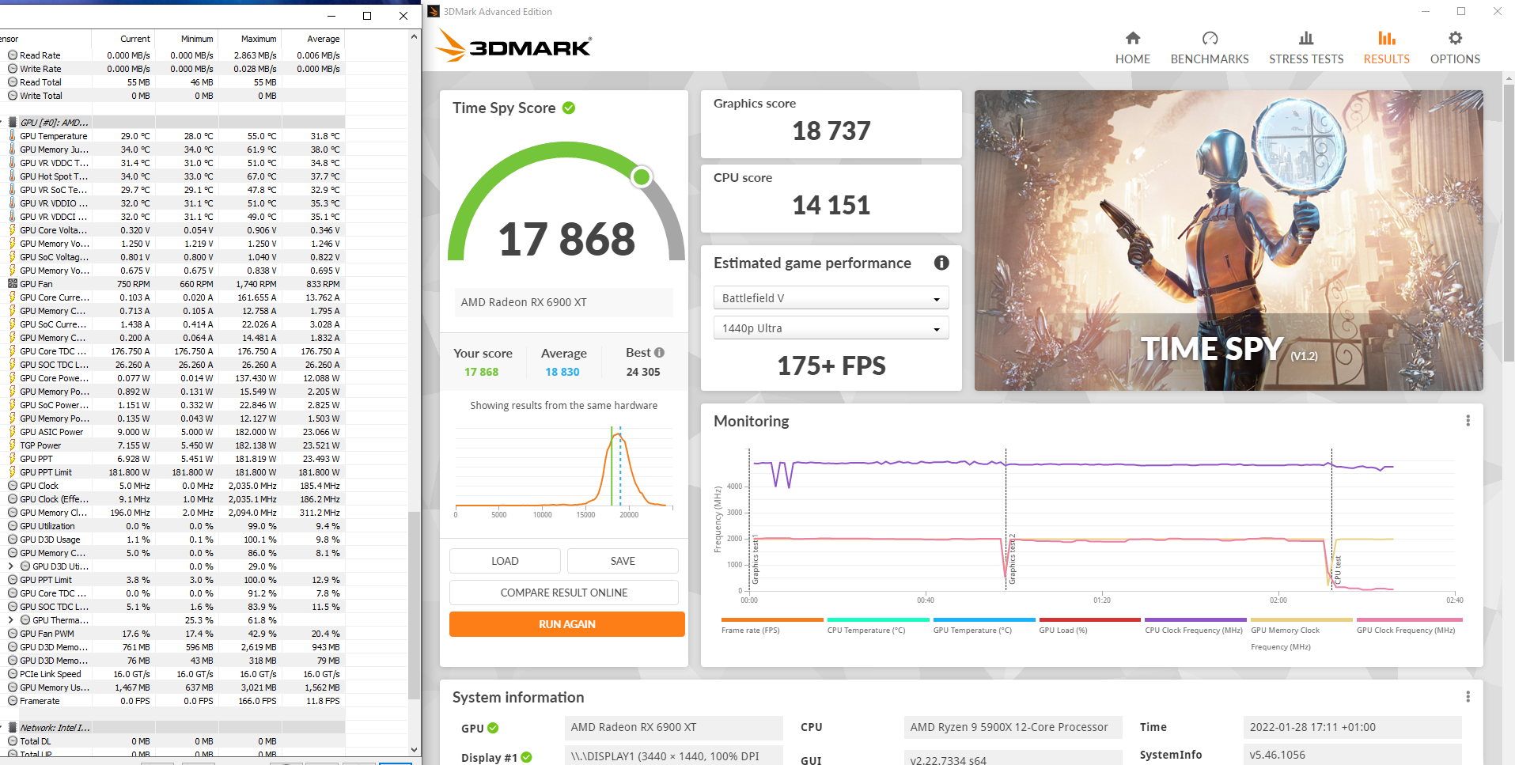Open the OPTIONS tab
1515x765 pixels.
coord(1455,47)
